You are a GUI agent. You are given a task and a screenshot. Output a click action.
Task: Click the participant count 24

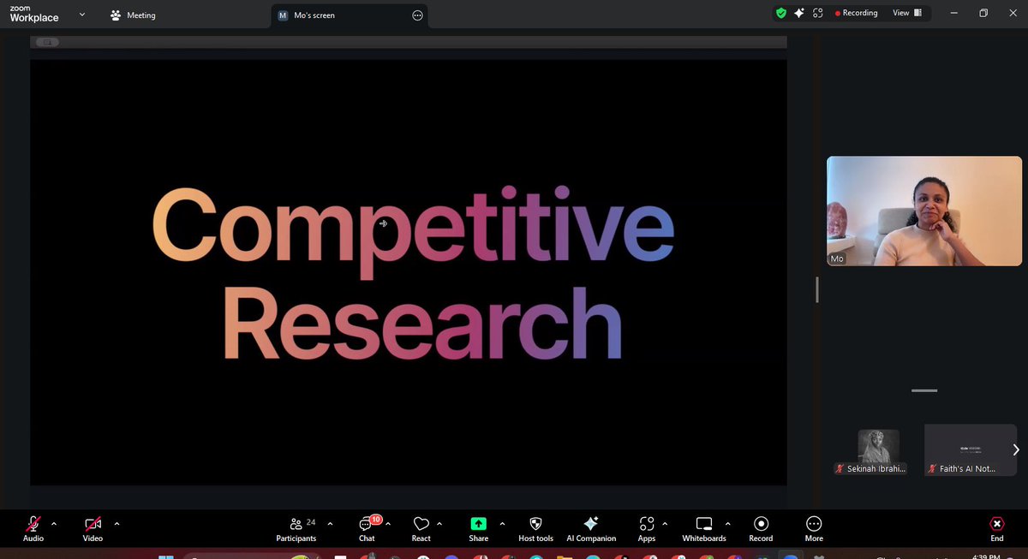pyautogui.click(x=311, y=522)
